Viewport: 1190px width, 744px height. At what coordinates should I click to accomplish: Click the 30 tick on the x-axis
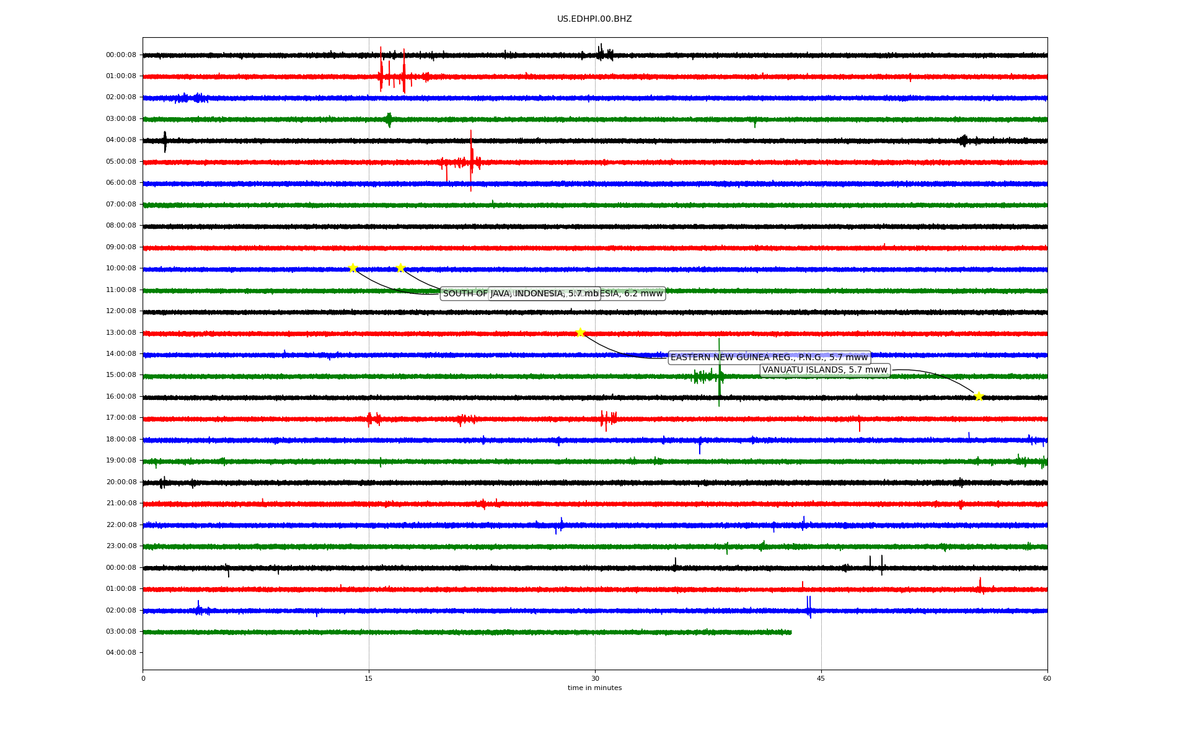595,678
